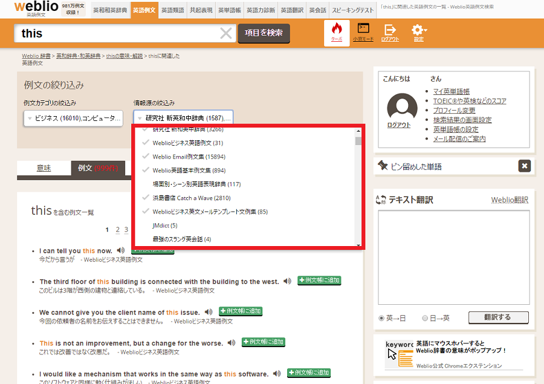
Task: Open メール配信のご案内 link
Action: pos(459,139)
